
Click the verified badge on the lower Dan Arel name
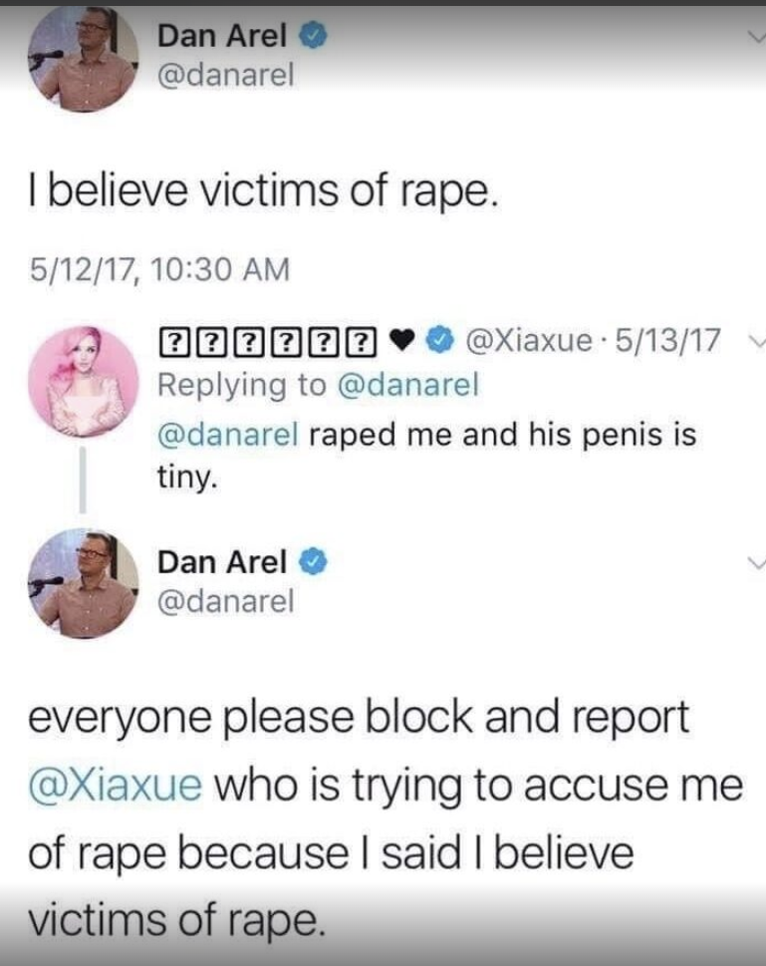(313, 562)
